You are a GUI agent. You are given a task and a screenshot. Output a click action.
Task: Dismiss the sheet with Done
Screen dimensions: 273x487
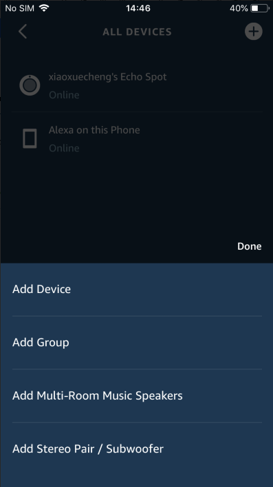250,246
